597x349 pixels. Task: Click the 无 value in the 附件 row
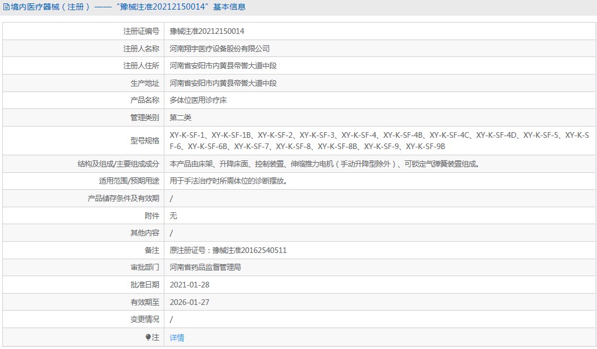coord(173,216)
